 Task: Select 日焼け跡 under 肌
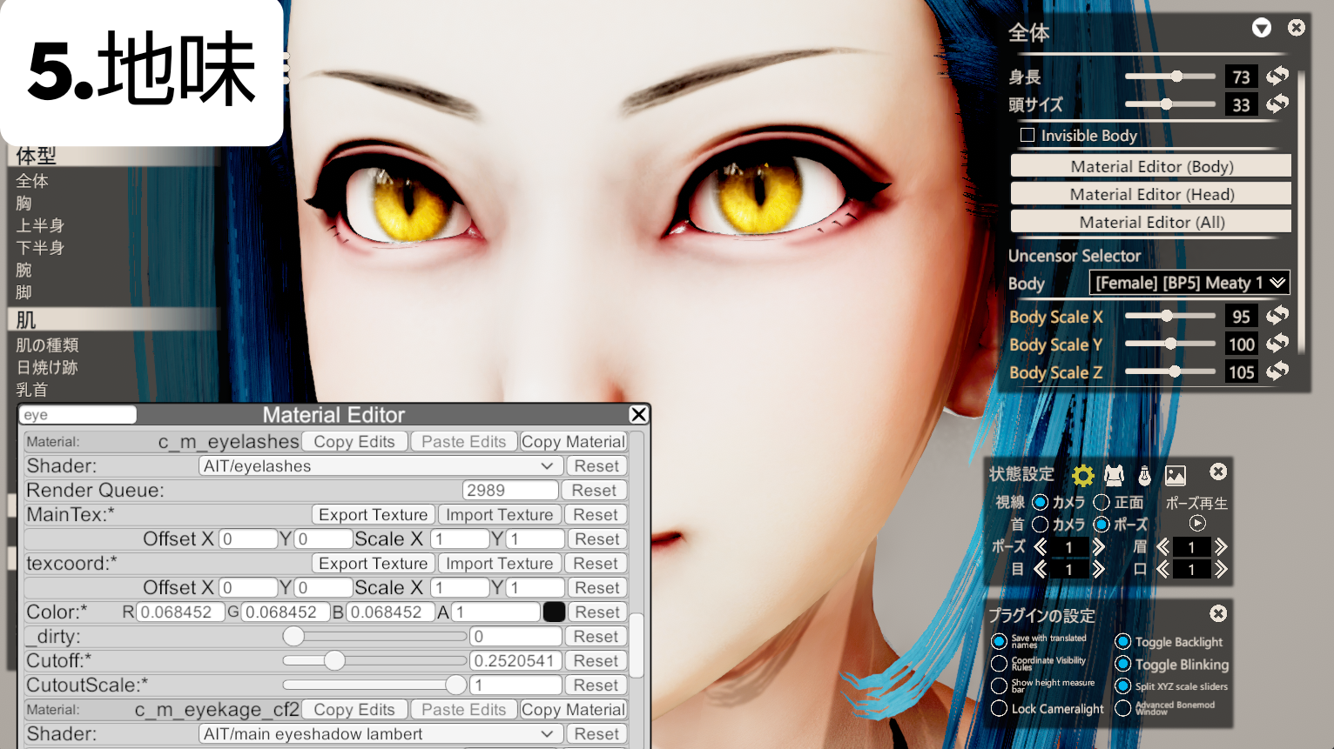[x=47, y=367]
